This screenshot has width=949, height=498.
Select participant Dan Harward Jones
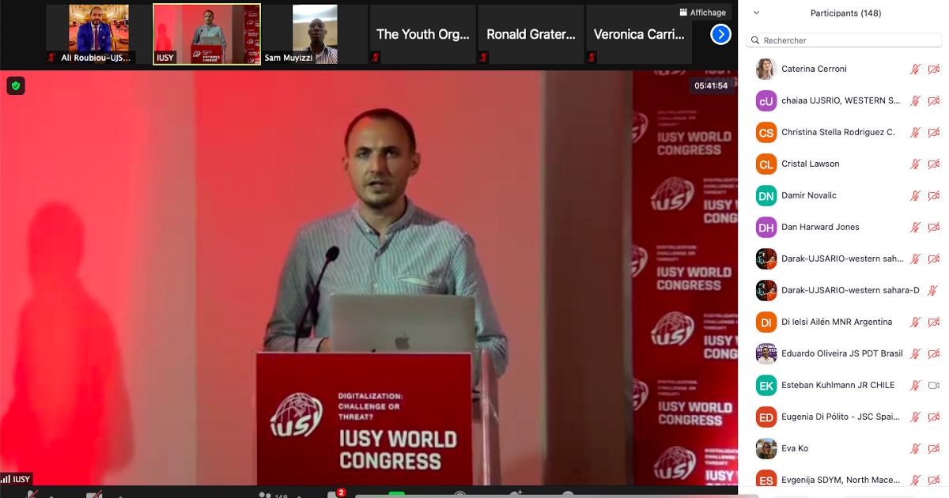[844, 227]
